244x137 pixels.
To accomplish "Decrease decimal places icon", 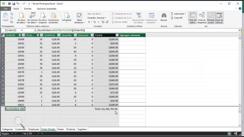I will (107, 22).
